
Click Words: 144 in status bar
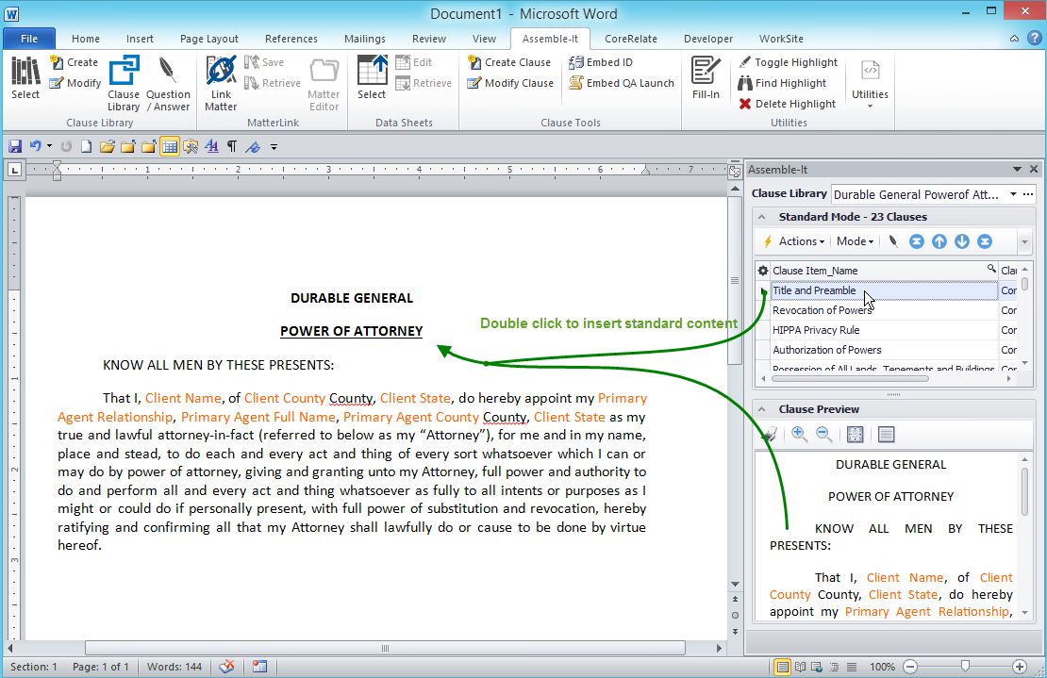[174, 667]
